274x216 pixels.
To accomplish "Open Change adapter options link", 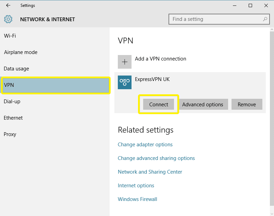I will click(145, 145).
